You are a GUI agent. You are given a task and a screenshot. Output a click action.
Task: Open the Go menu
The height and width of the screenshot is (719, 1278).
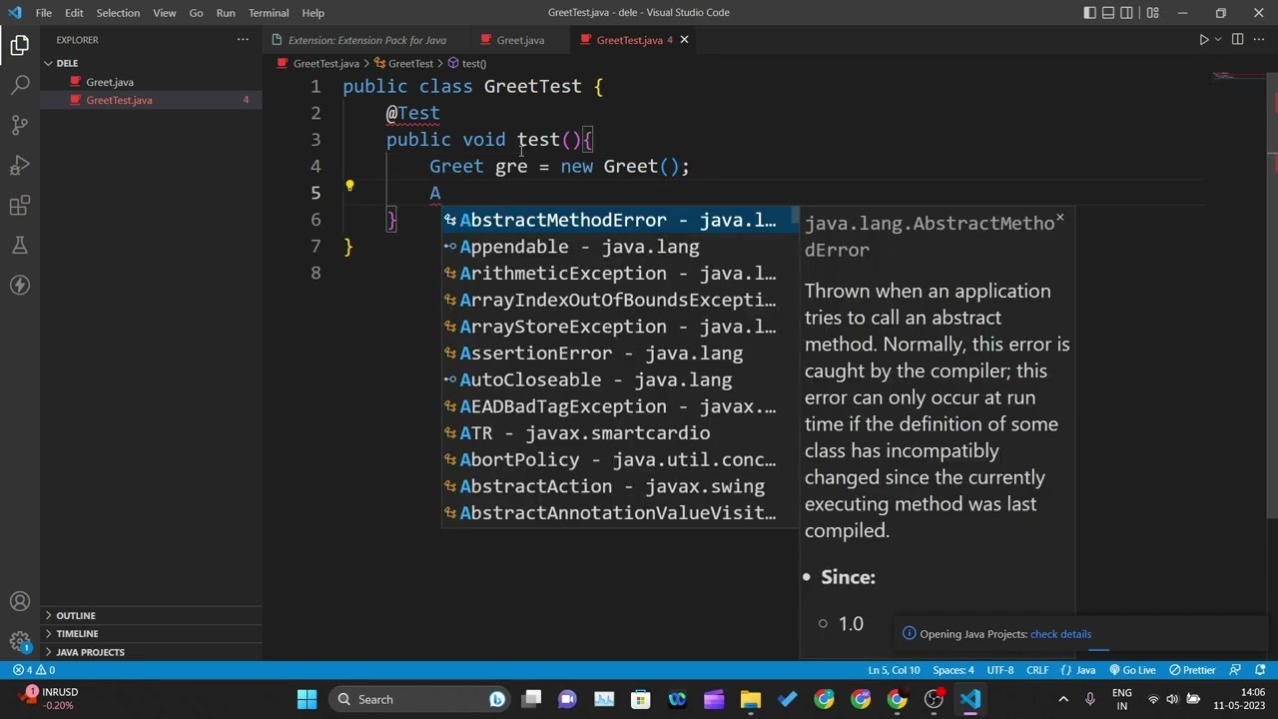pyautogui.click(x=196, y=13)
